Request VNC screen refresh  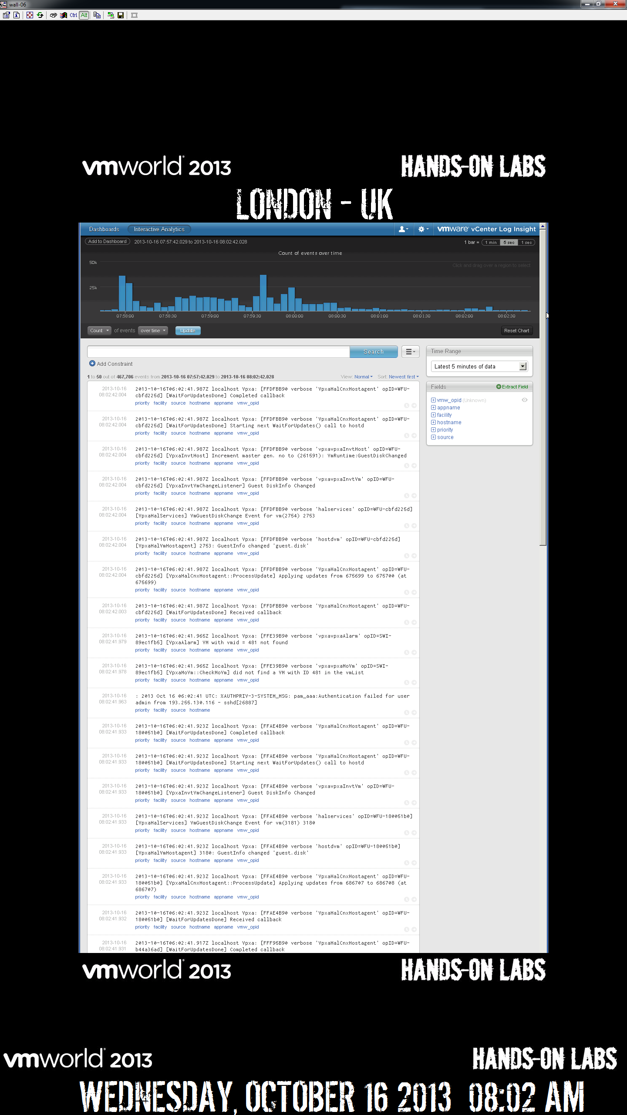tap(40, 15)
